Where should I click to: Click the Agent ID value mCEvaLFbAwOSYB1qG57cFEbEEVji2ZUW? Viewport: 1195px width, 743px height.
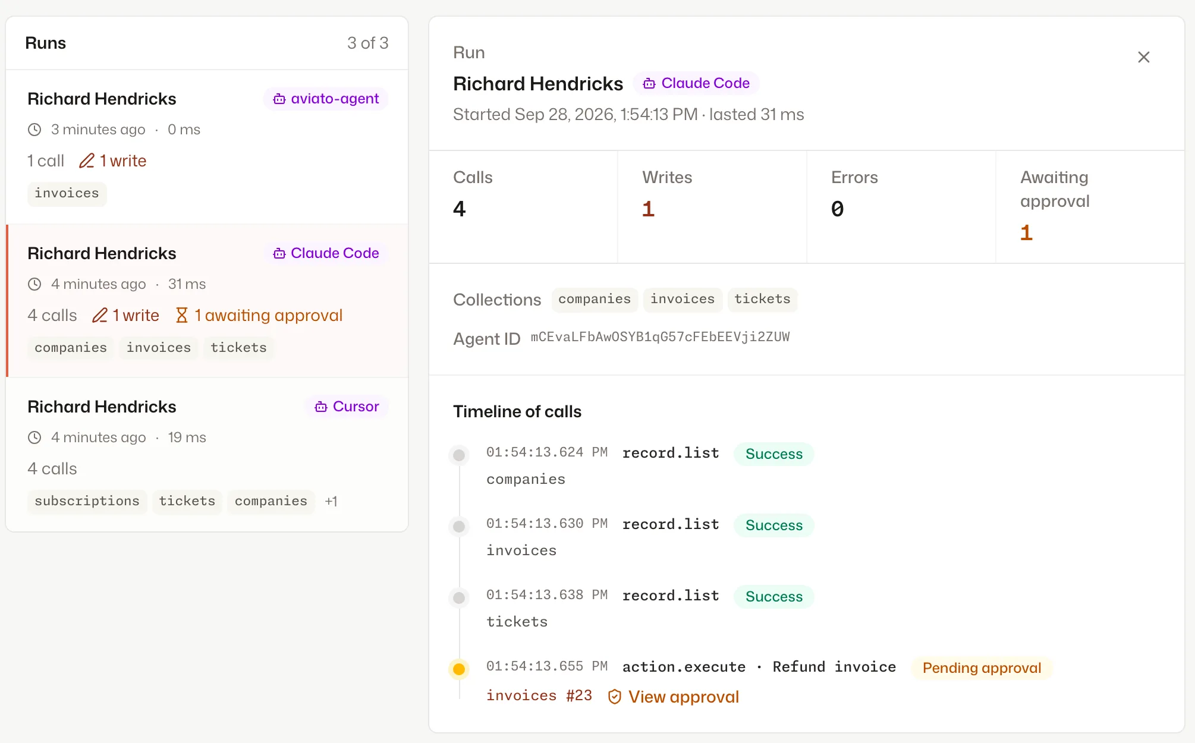click(x=660, y=337)
